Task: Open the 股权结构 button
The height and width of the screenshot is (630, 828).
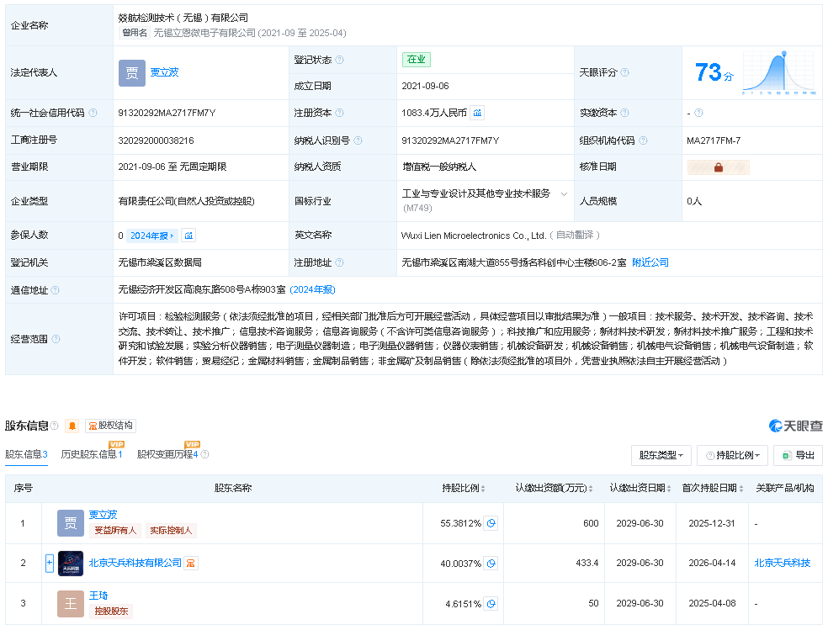Action: click(x=110, y=426)
